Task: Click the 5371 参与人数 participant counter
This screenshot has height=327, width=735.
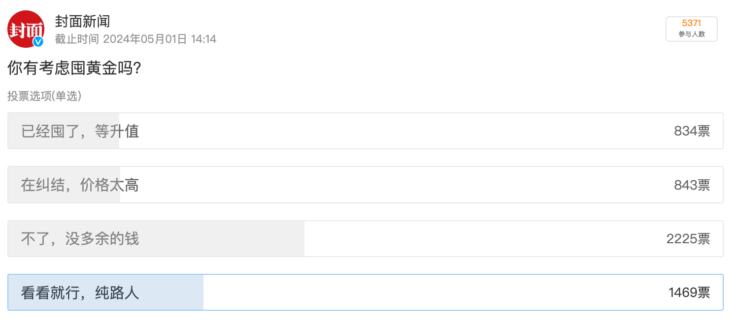Action: click(x=691, y=29)
